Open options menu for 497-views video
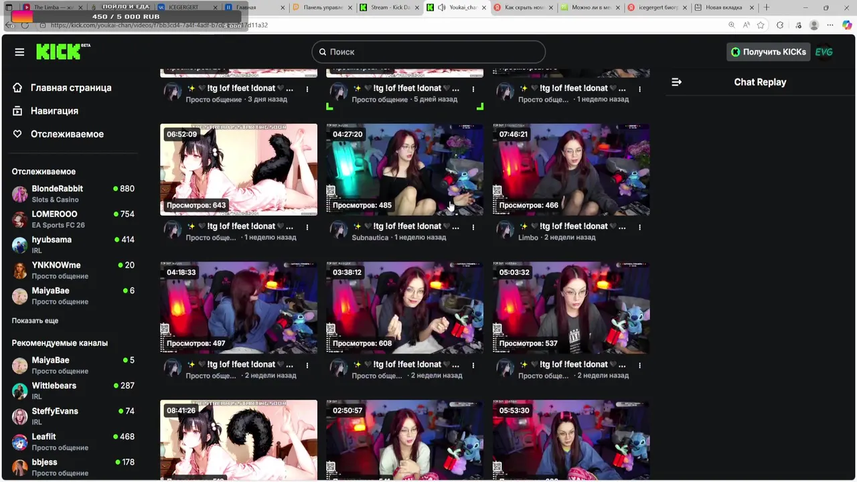 (x=307, y=365)
